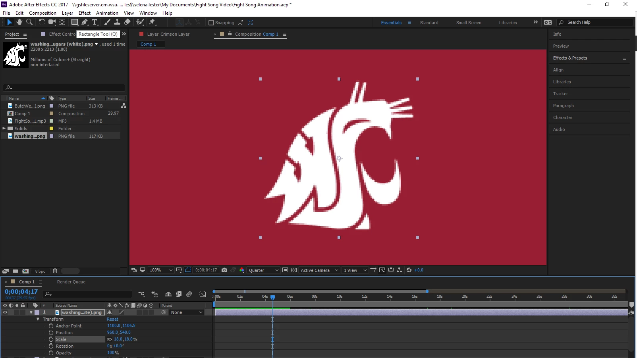Viewport: 637px width, 358px height.
Task: Open the Effects & Presets panel
Action: pos(570,58)
